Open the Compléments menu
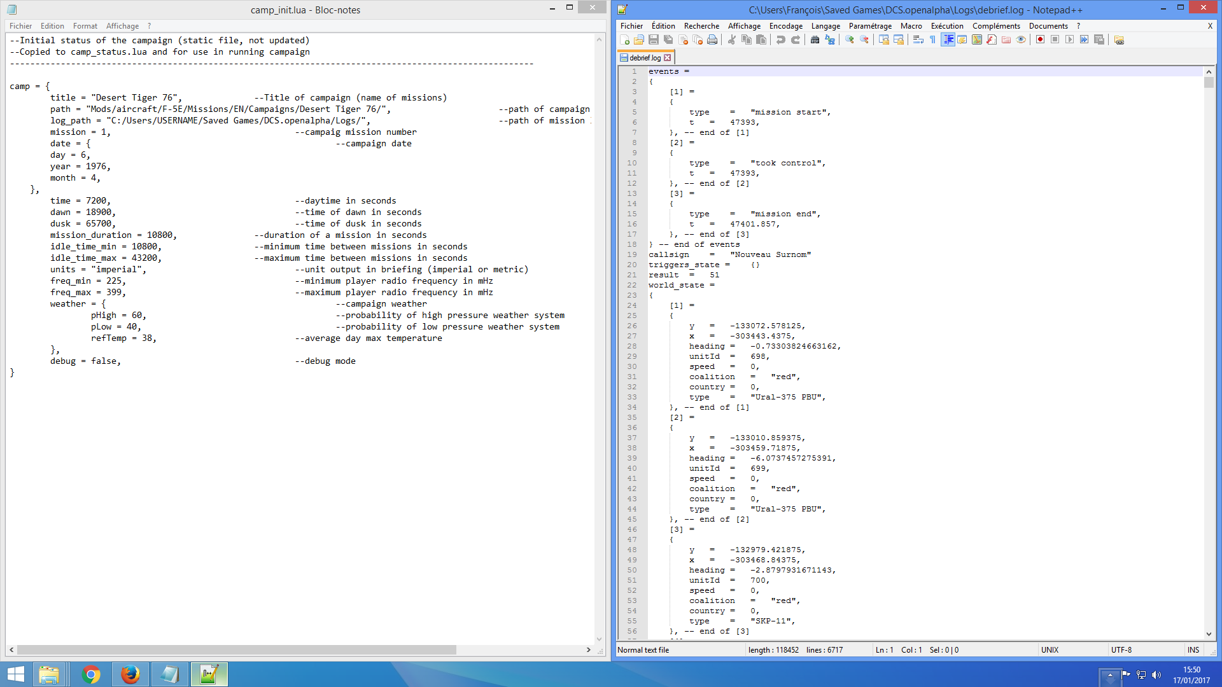Screen dimensions: 1222x687 point(996,26)
